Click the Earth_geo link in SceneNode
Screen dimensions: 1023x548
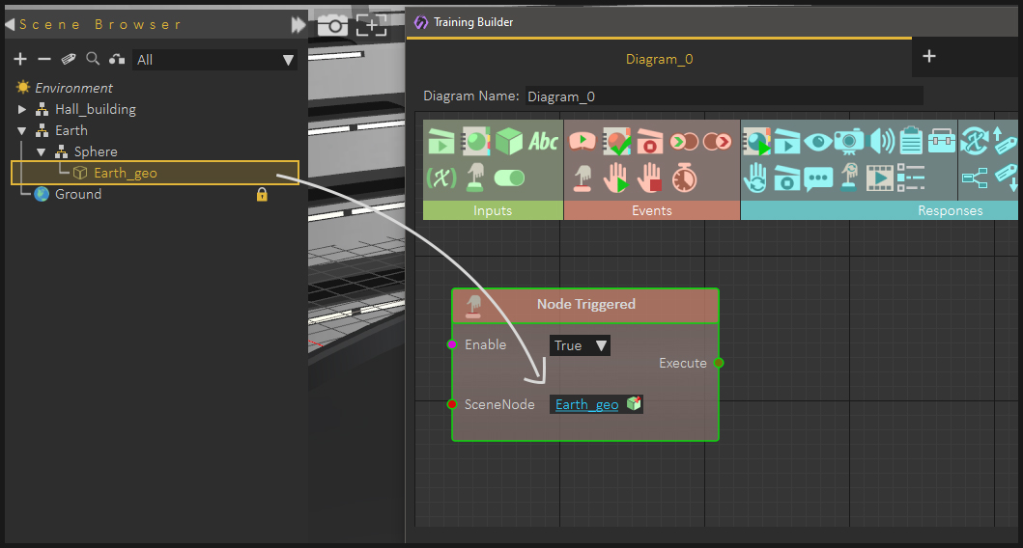click(x=586, y=404)
